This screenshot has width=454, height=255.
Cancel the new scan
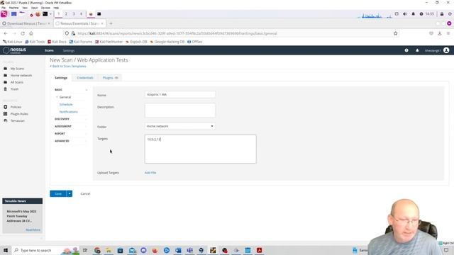85,193
